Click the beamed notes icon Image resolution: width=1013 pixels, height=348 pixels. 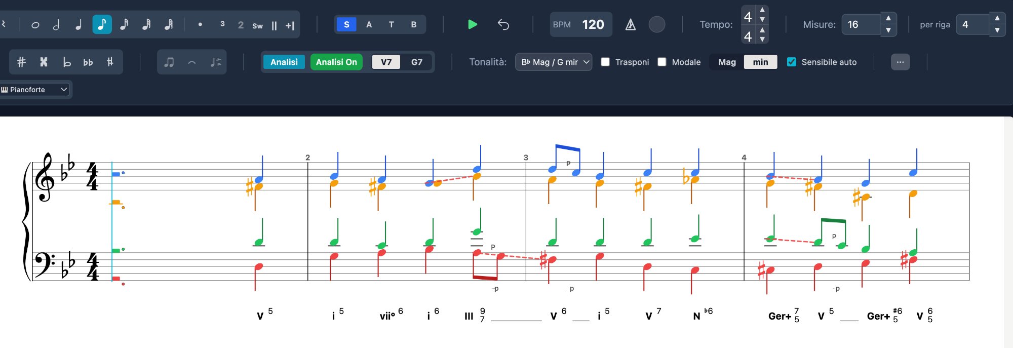(169, 62)
